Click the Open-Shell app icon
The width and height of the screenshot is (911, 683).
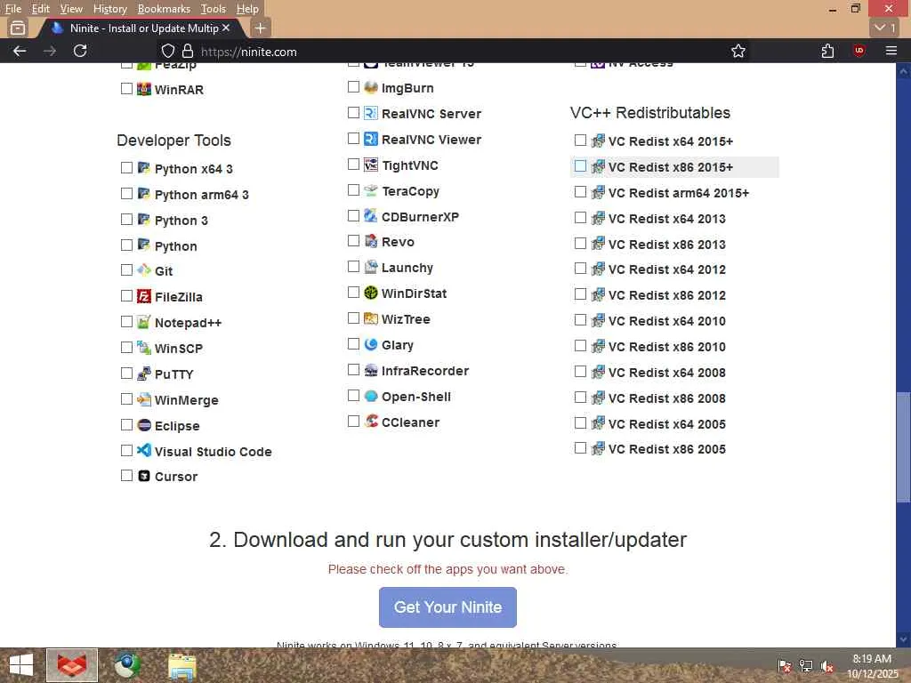pos(371,396)
